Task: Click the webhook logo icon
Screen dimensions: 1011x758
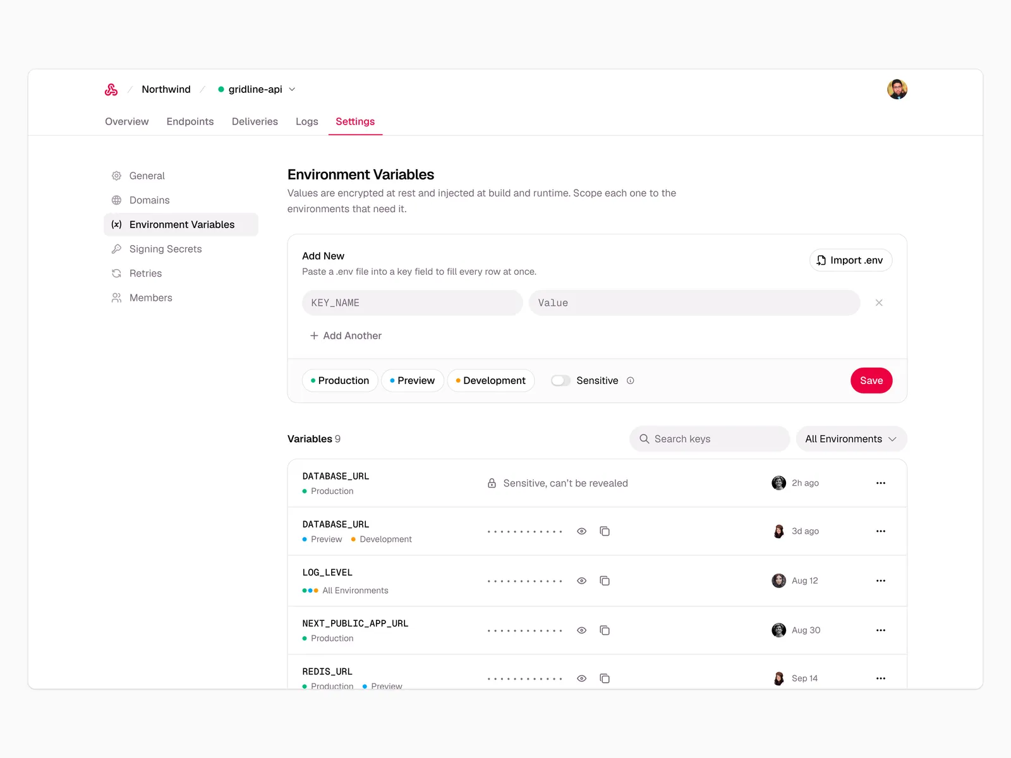Action: pyautogui.click(x=111, y=90)
